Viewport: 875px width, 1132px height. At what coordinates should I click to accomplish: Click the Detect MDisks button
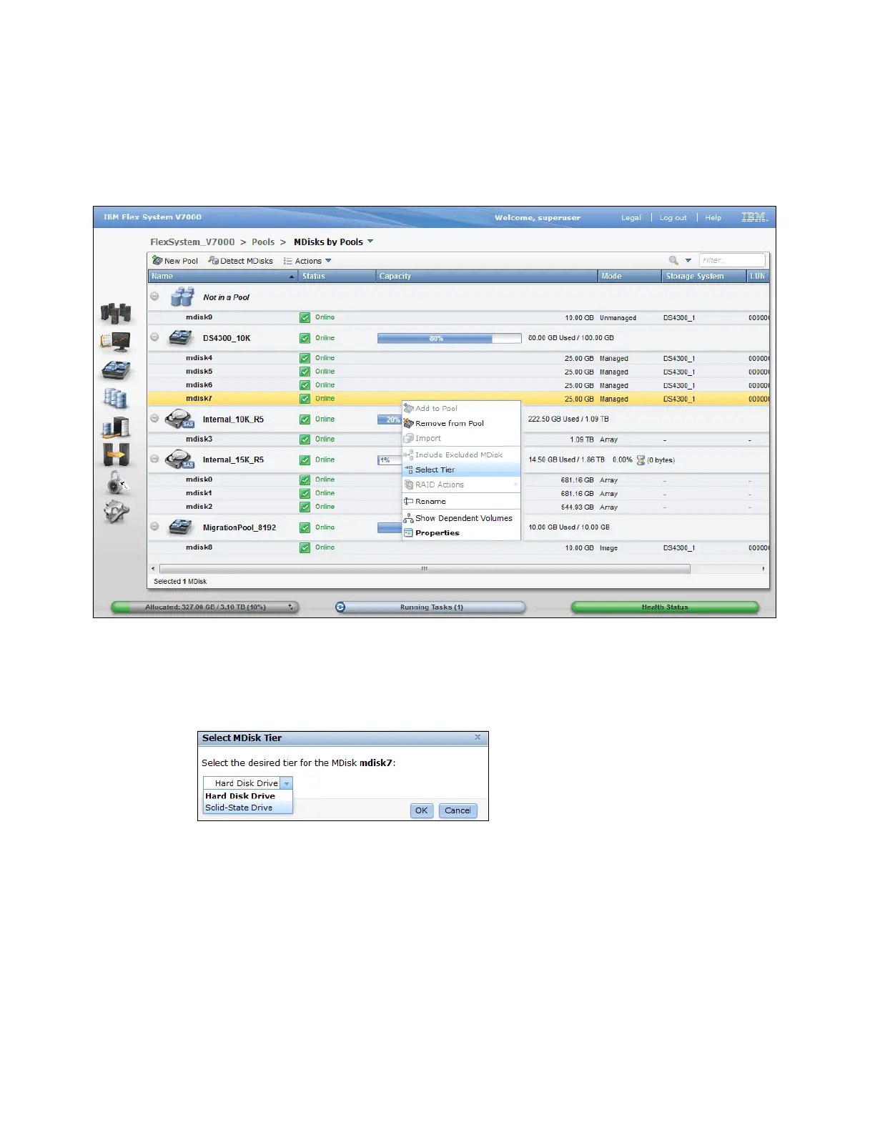point(241,261)
